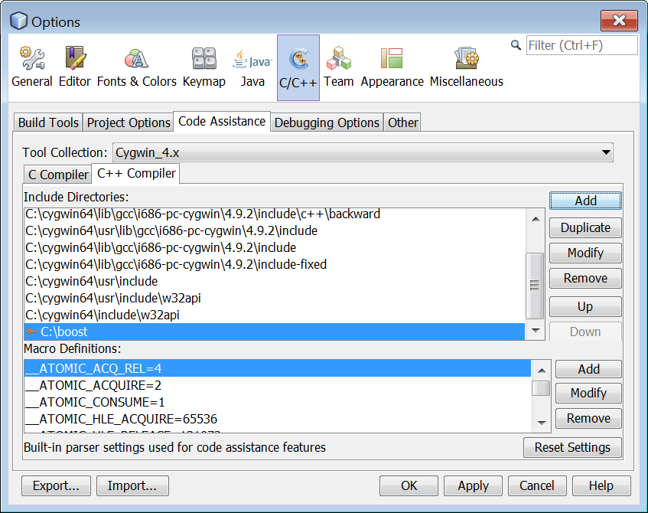Click the search magnifier icon beside Filter
Image resolution: width=648 pixels, height=513 pixels.
pos(516,44)
